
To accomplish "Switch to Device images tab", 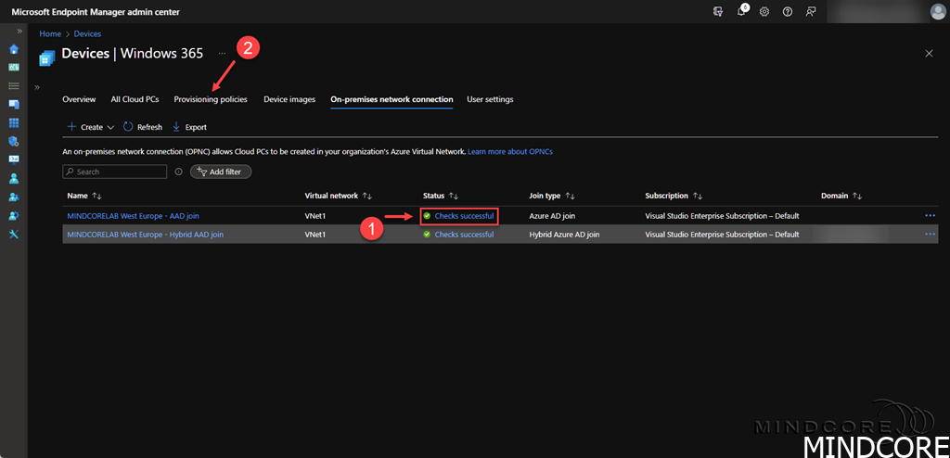I will 289,99.
